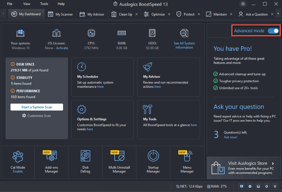
Task: Click the STABILITY warning icon
Action: (13, 77)
